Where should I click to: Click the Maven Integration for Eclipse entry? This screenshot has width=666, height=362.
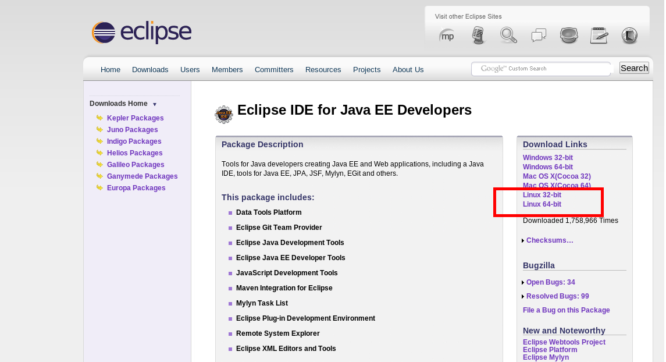click(284, 288)
